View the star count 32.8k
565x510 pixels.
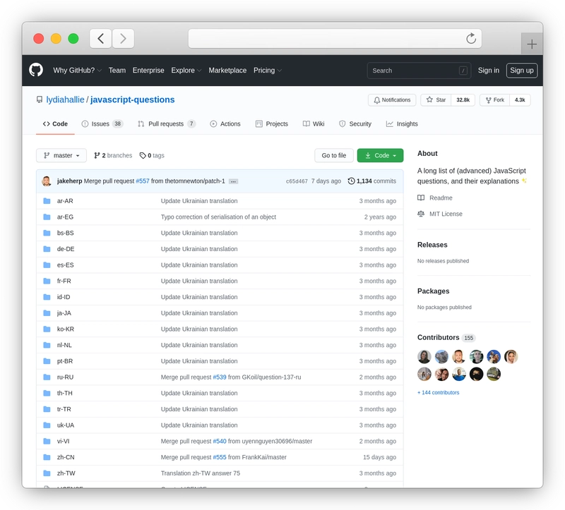pyautogui.click(x=463, y=100)
